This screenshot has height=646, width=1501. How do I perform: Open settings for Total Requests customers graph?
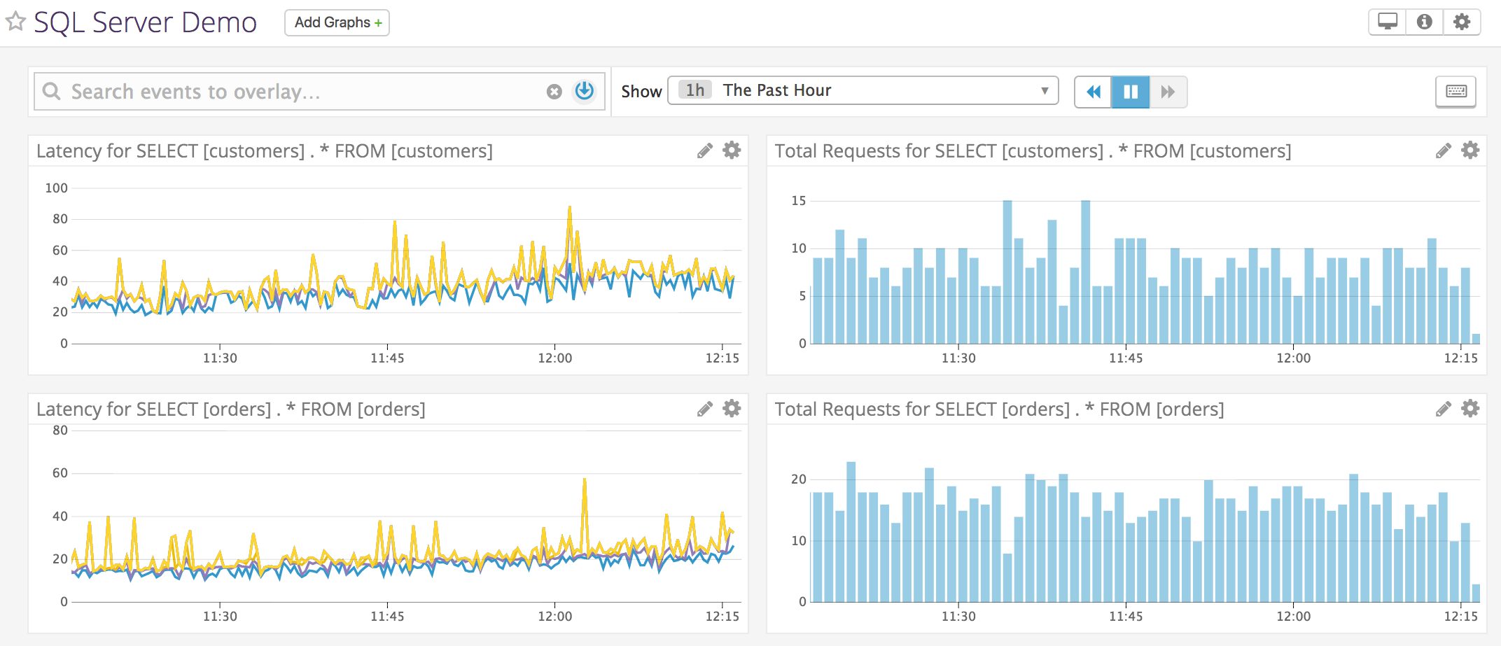1470,150
